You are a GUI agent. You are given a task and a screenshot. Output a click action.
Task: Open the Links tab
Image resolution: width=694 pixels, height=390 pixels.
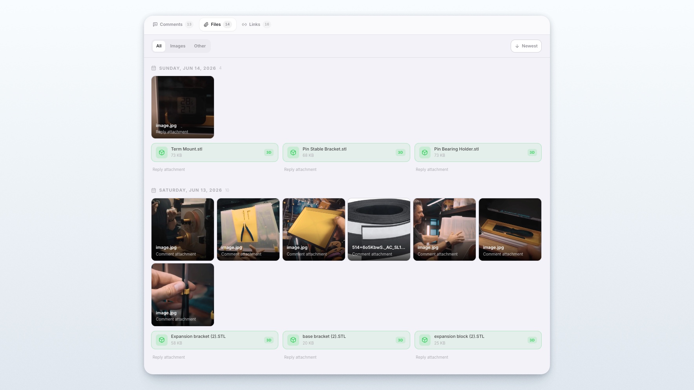click(x=256, y=24)
